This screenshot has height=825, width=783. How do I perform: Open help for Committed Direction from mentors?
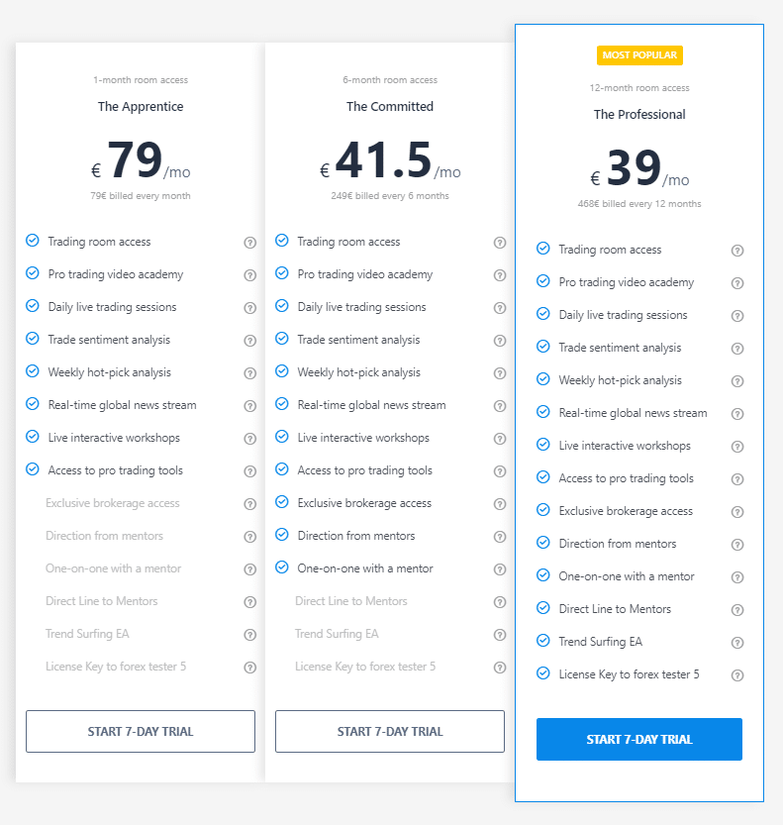499,537
